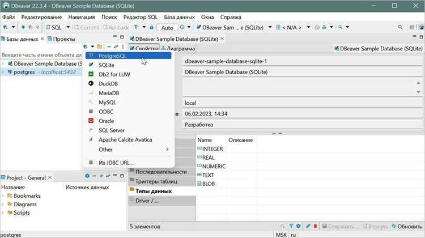Select Из JDBC URL ... menu entry
Viewport: 425px width, 238px height.
128,163
